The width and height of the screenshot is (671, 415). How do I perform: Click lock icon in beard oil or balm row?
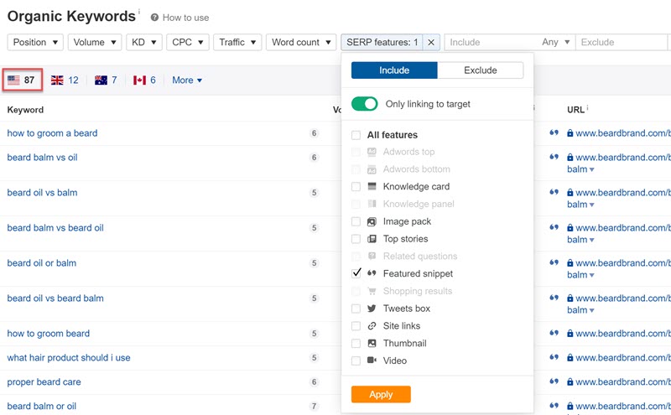pyautogui.click(x=570, y=263)
